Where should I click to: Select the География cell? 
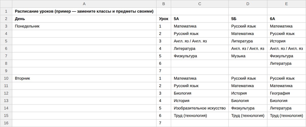287,93
